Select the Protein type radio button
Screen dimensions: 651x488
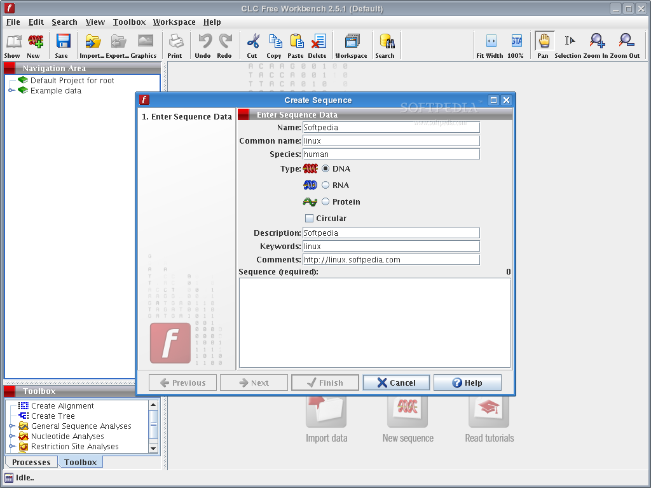click(325, 201)
